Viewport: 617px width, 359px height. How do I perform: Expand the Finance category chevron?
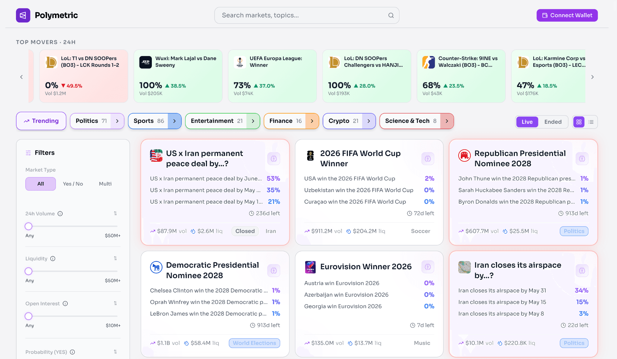point(312,121)
